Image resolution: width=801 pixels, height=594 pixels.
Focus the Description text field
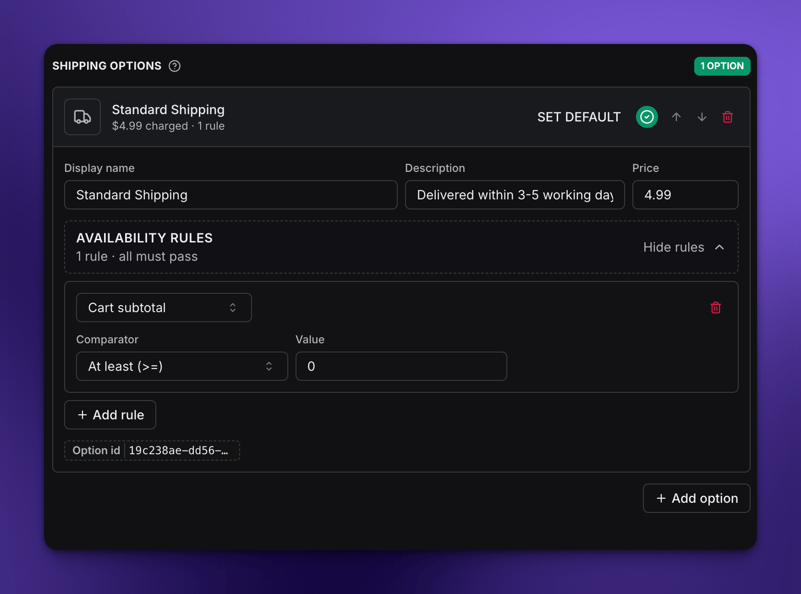[x=515, y=195]
